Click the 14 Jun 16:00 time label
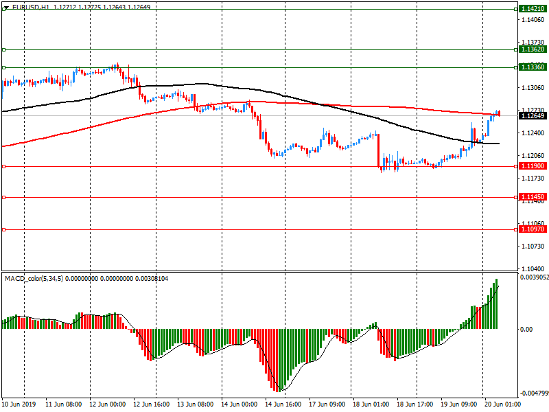The width and height of the screenshot is (549, 412). [x=283, y=404]
